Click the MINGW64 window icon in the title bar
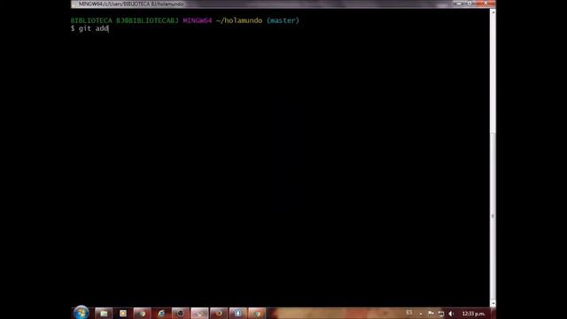Screen dimensions: 567x319 [x=74, y=4]
